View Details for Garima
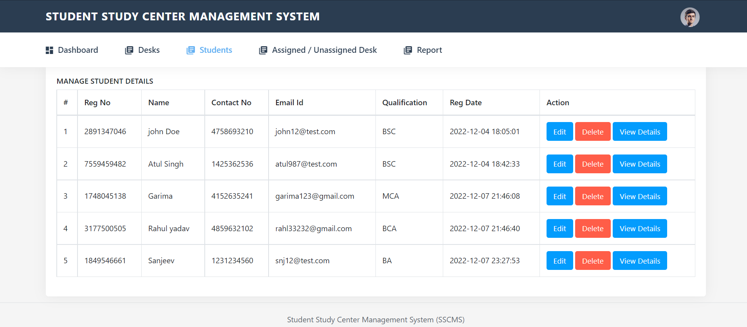This screenshot has height=327, width=747. click(640, 196)
